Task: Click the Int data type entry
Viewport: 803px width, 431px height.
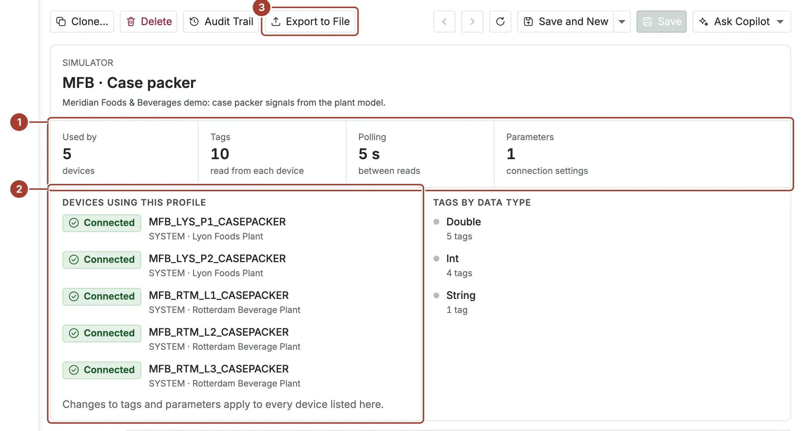Action: pyautogui.click(x=452, y=258)
